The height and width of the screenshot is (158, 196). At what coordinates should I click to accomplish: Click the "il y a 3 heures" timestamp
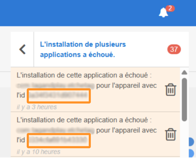(x=37, y=107)
